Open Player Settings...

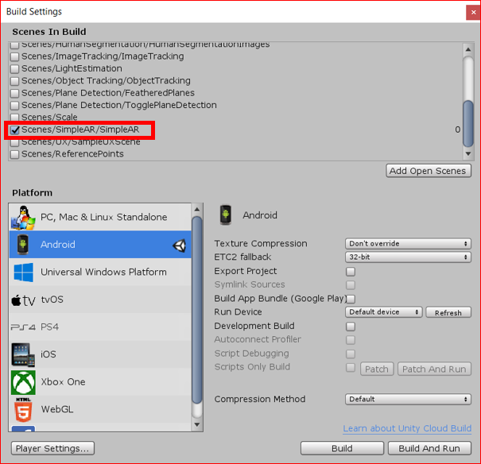[52, 449]
